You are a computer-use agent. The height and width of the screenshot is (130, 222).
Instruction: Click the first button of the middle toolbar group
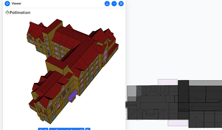[52, 129]
